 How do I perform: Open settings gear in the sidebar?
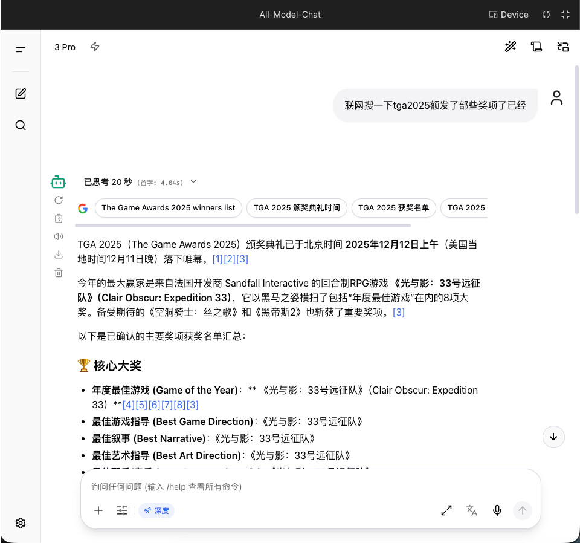coord(21,523)
